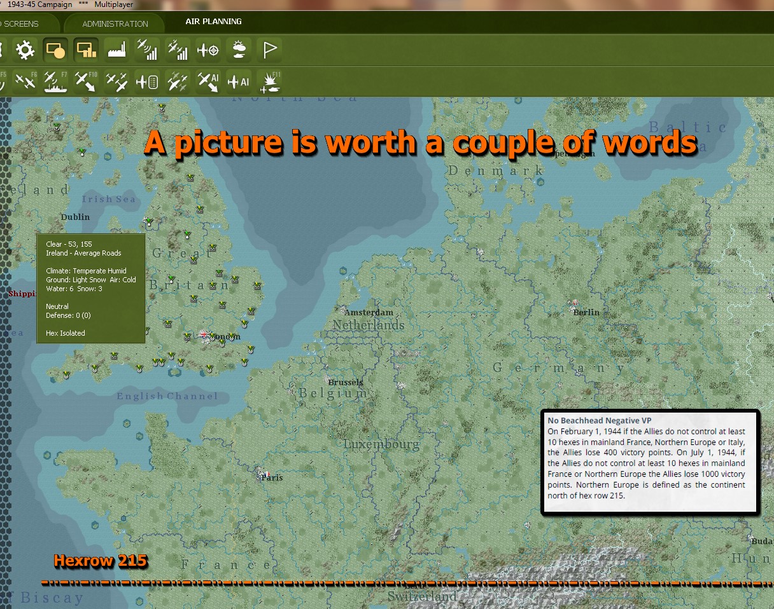The width and height of the screenshot is (774, 609).
Task: Click the Irish Sea label
Action: [109, 199]
